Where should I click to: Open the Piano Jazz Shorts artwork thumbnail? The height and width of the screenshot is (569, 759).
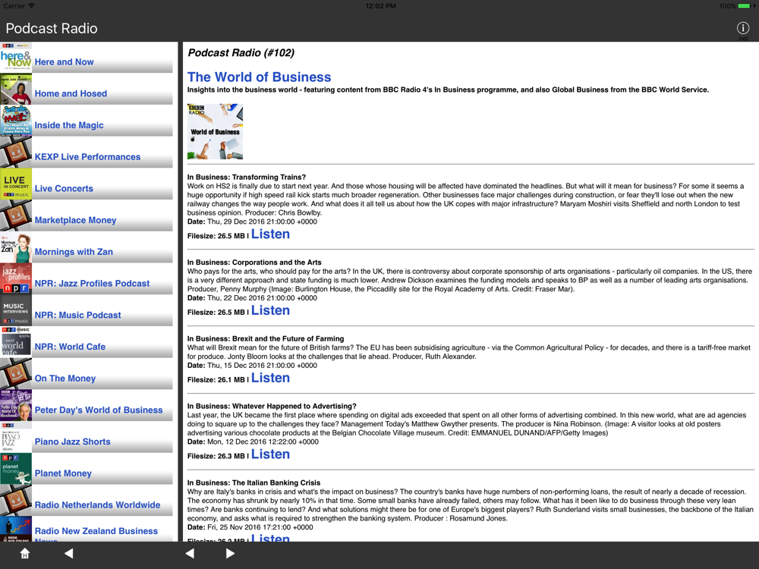(16, 437)
